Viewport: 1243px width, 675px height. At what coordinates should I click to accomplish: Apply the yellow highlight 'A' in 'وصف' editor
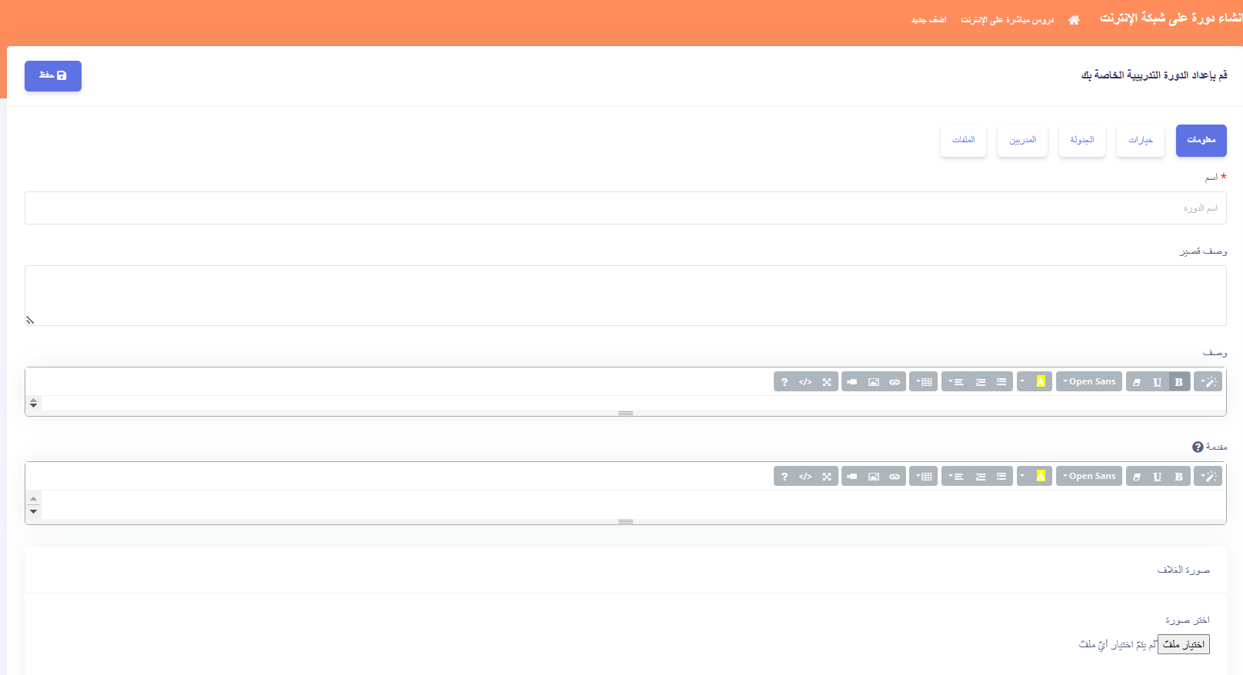(1041, 382)
